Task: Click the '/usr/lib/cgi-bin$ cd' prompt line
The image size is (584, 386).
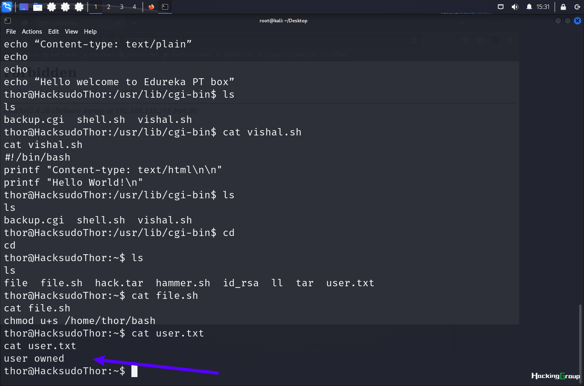Action: pos(119,233)
